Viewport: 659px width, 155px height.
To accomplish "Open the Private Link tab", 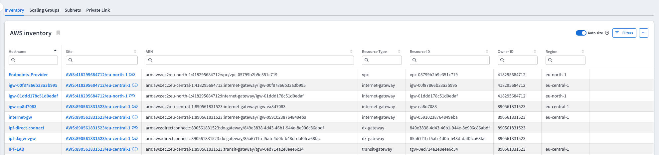I will (x=98, y=10).
